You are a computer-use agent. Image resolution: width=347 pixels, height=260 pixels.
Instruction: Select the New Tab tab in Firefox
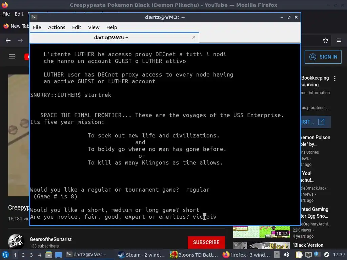coord(16,26)
